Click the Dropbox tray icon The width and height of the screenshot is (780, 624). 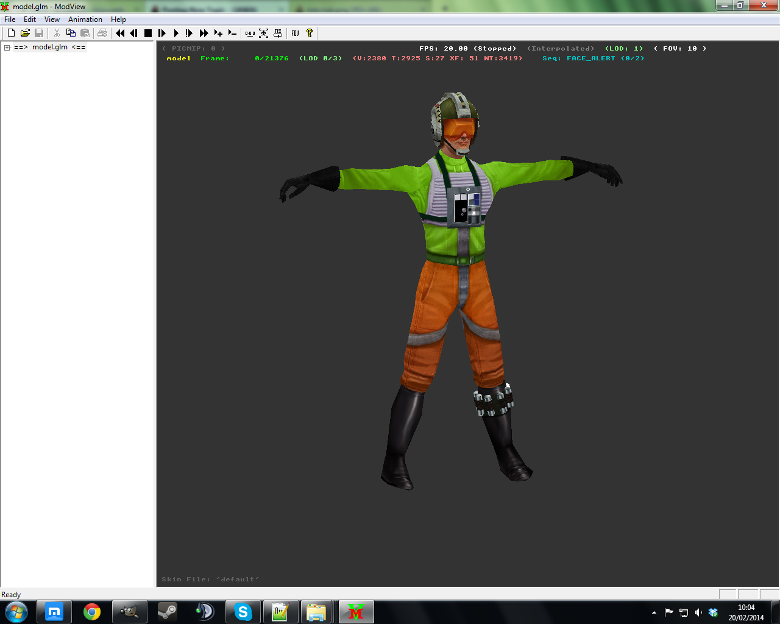tap(713, 612)
